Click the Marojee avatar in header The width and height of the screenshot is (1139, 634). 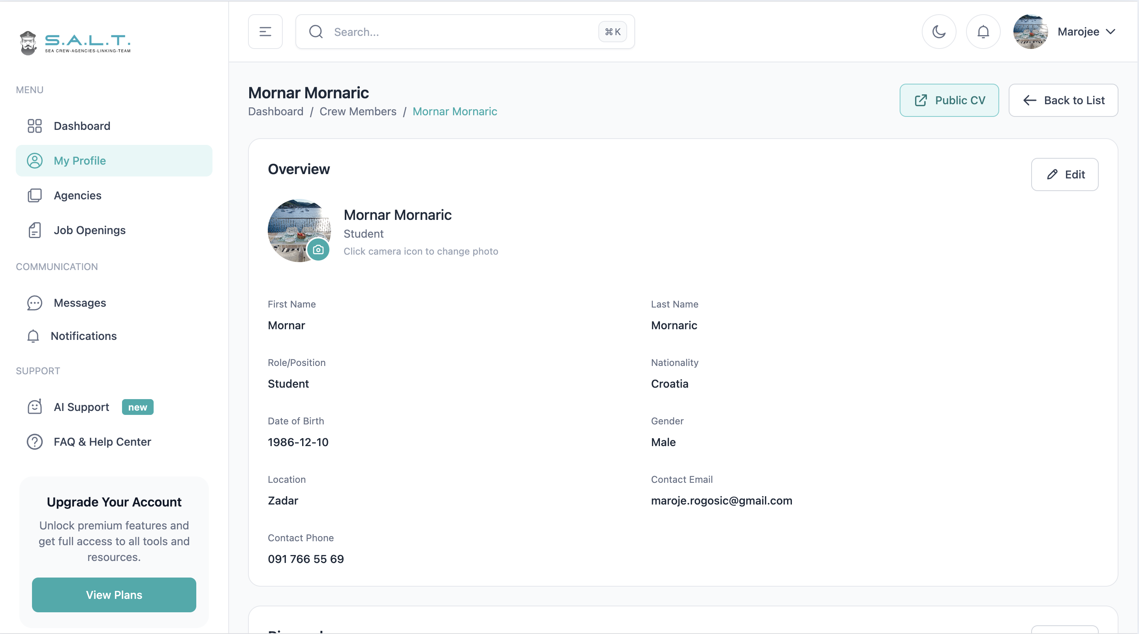click(x=1030, y=32)
